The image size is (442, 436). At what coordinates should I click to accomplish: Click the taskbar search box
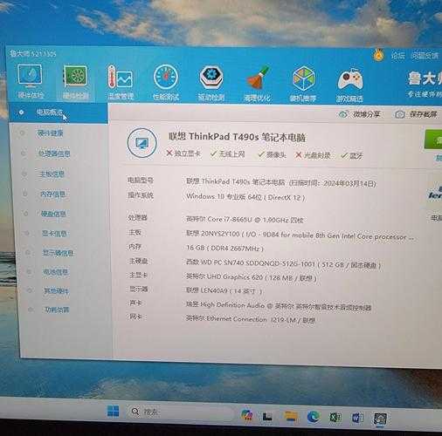pos(180,412)
